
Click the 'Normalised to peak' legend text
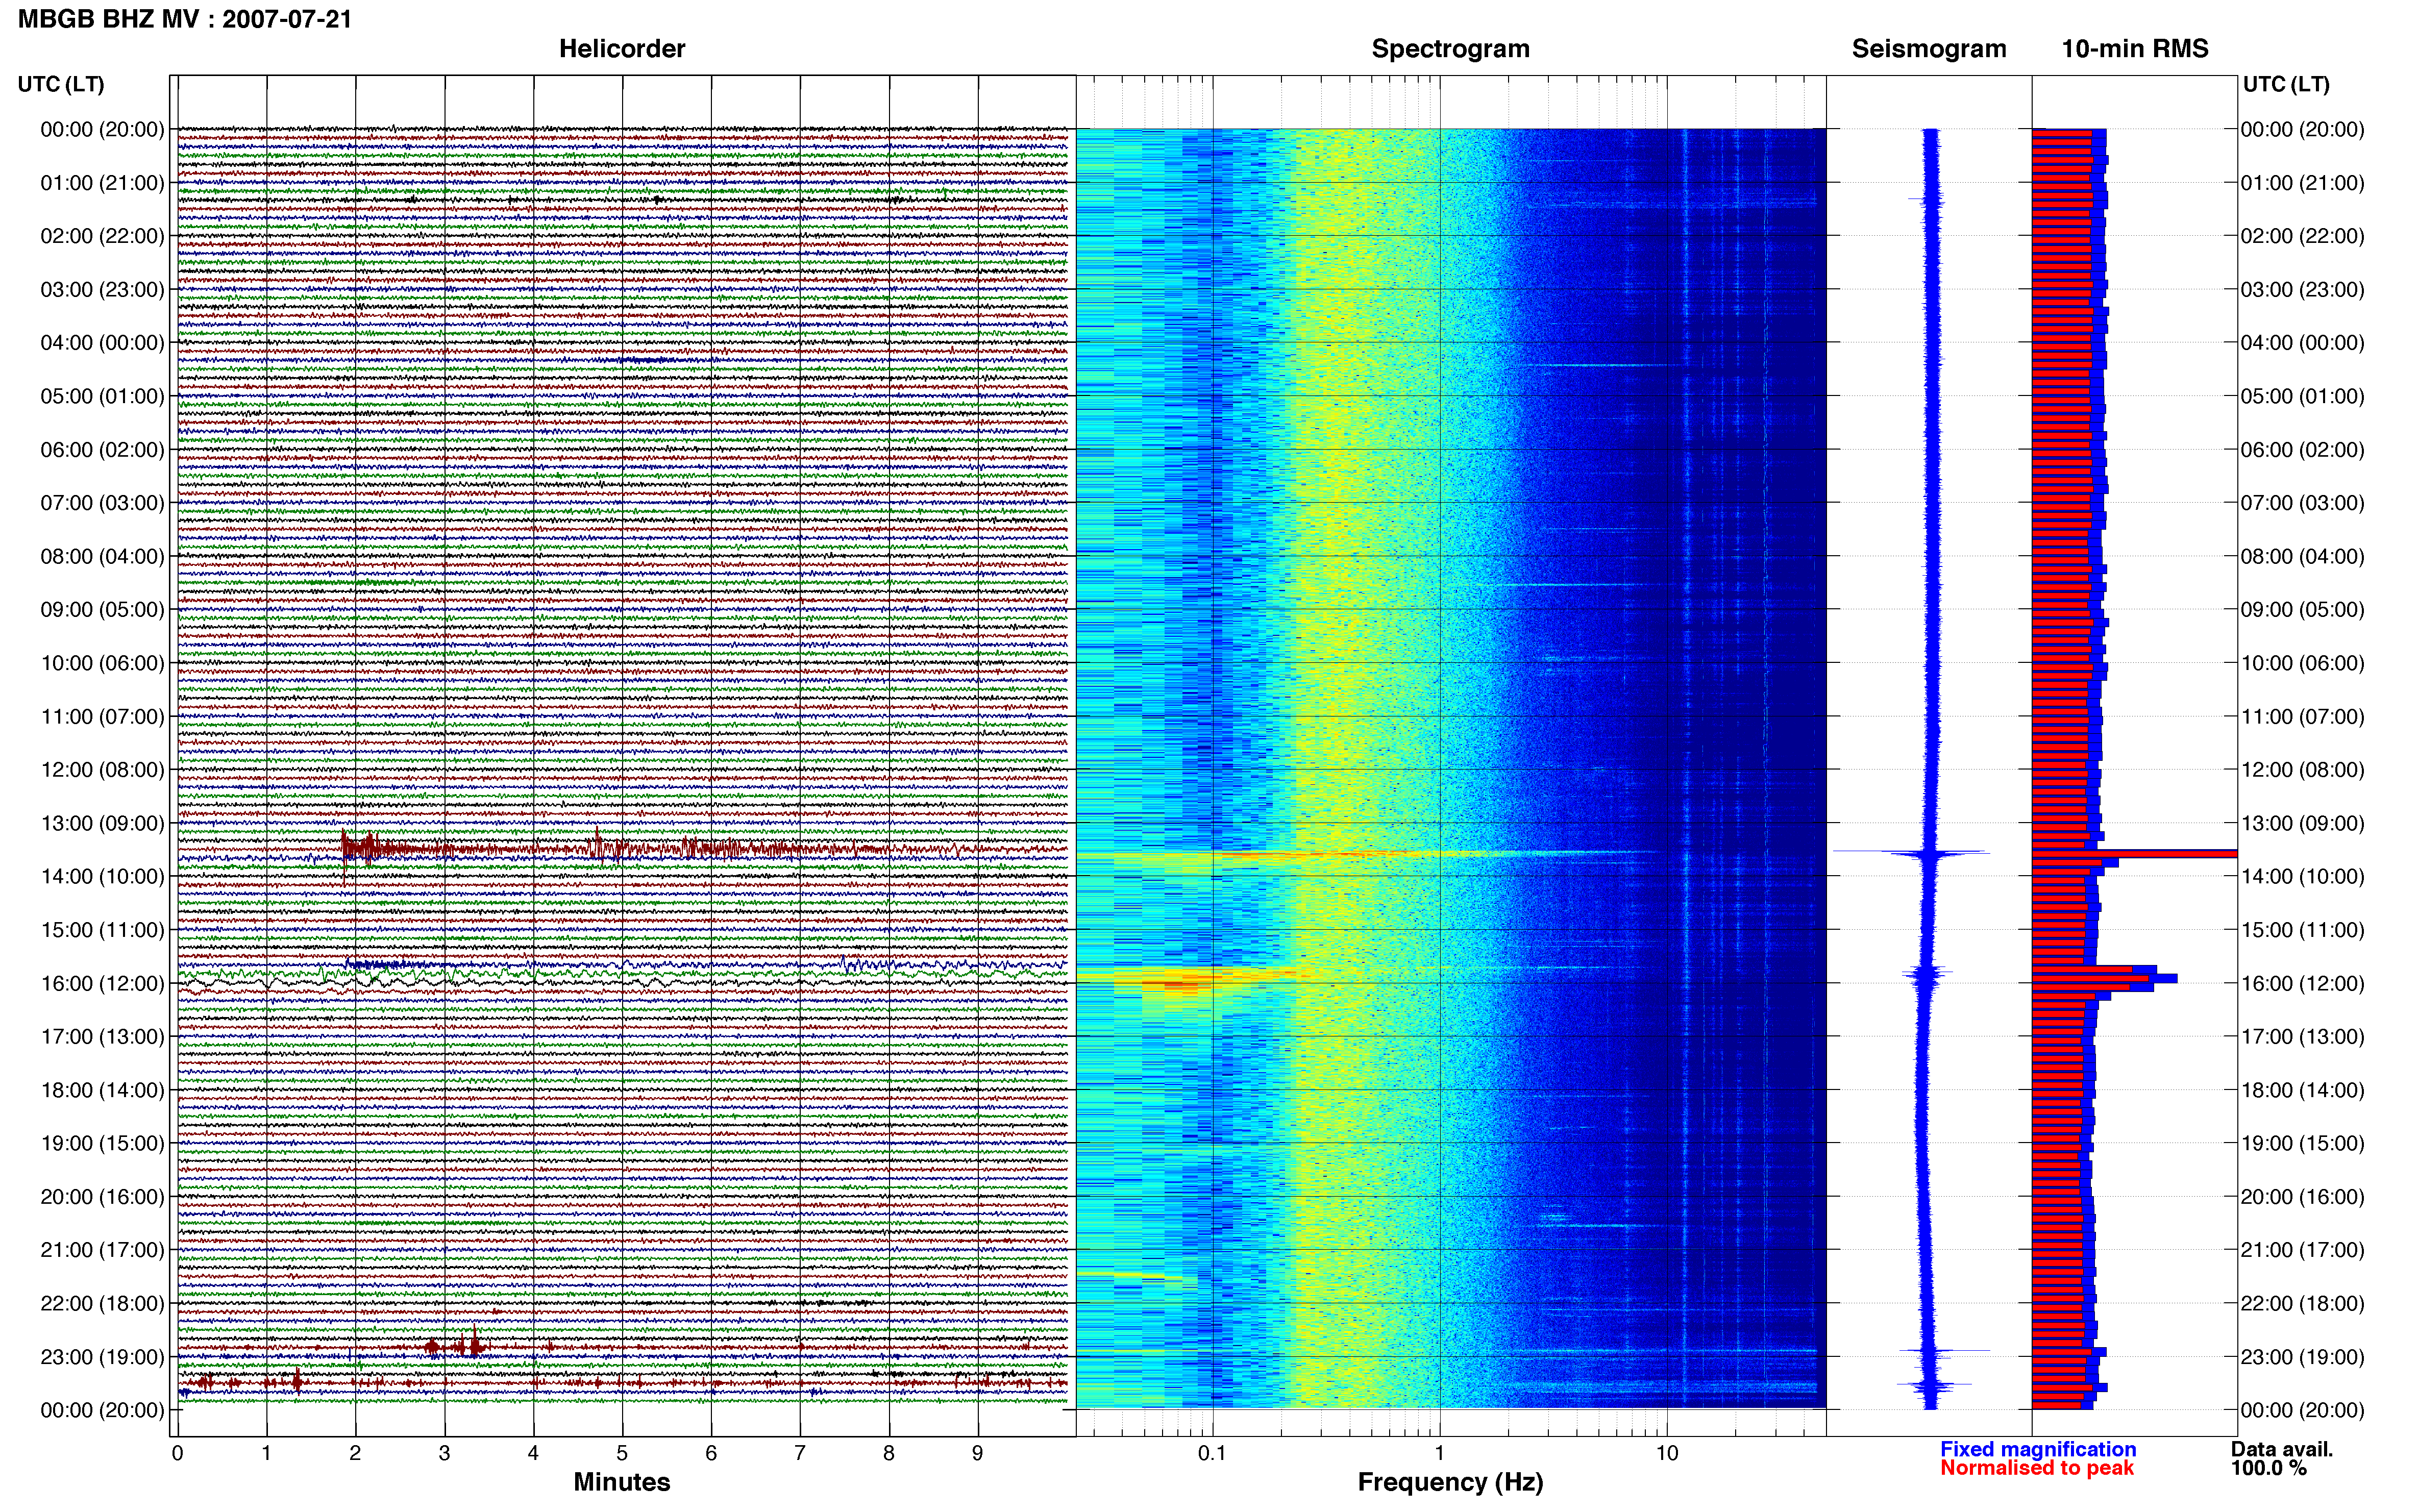[x=2037, y=1468]
